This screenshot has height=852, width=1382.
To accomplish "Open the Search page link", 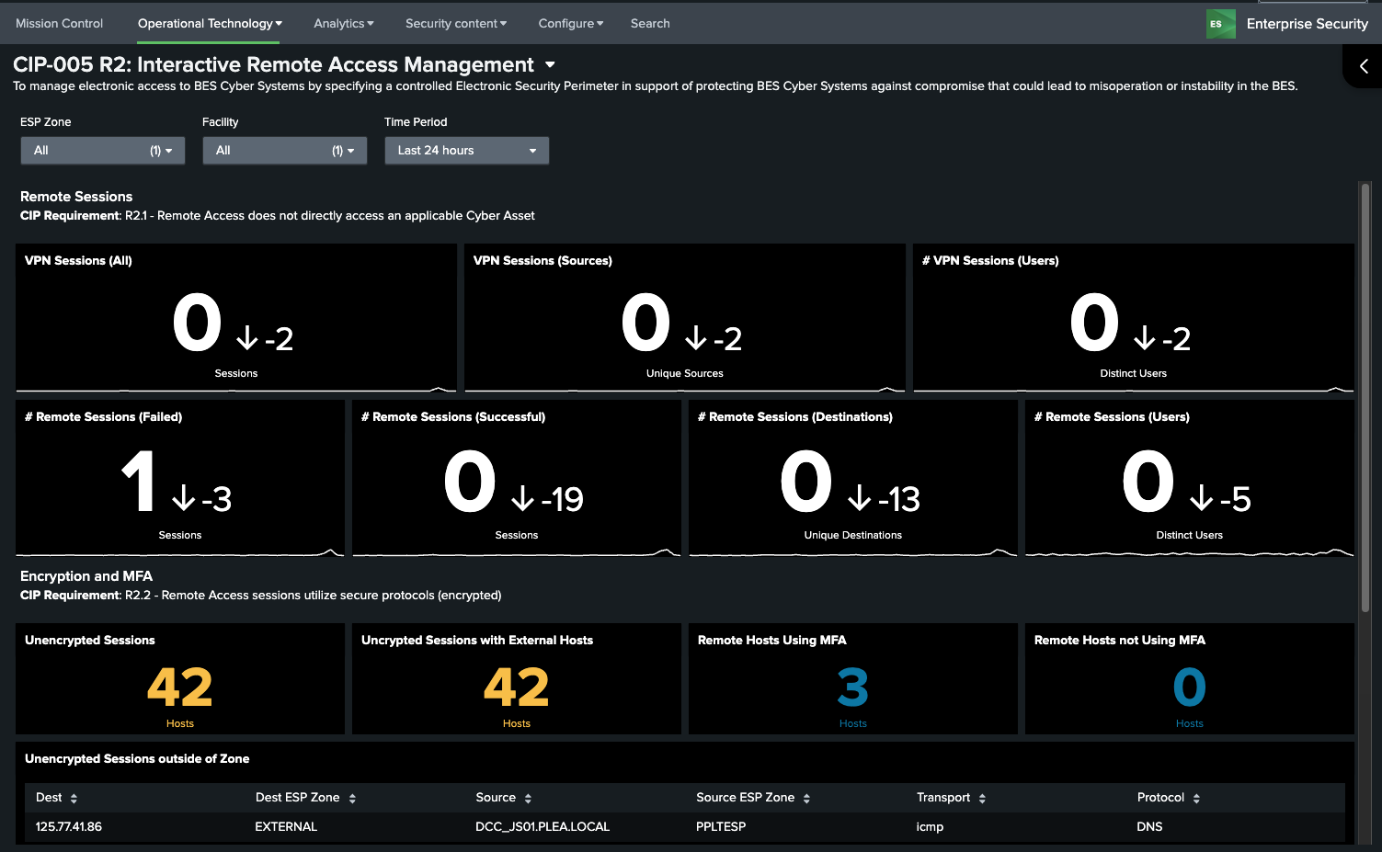I will pos(650,24).
